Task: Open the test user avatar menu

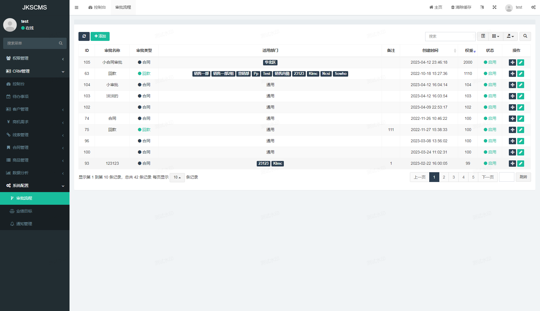Action: (x=514, y=7)
